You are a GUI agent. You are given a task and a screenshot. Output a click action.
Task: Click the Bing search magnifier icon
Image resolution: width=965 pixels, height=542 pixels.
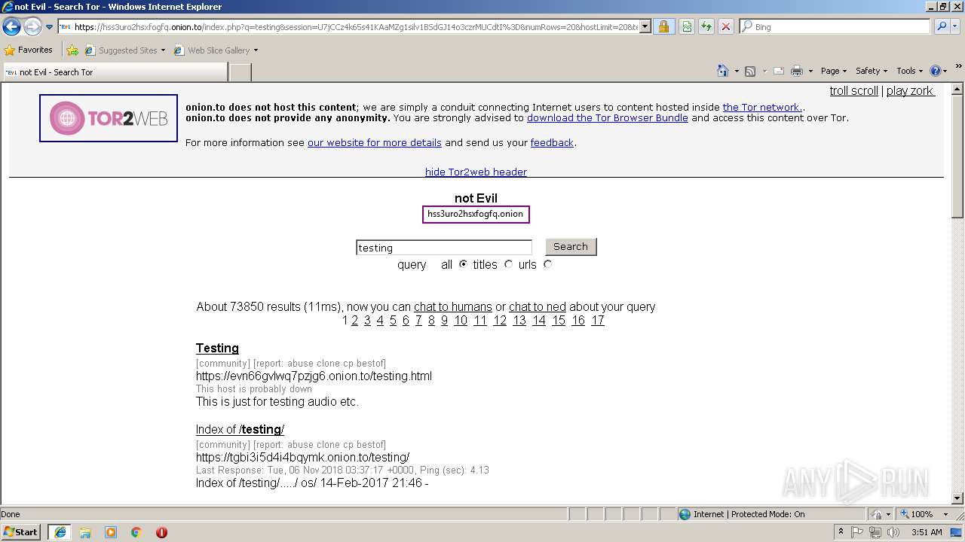point(941,26)
